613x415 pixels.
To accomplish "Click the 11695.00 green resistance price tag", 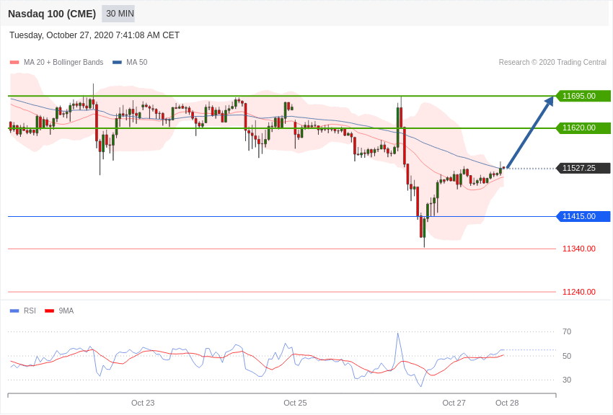I will pos(583,96).
